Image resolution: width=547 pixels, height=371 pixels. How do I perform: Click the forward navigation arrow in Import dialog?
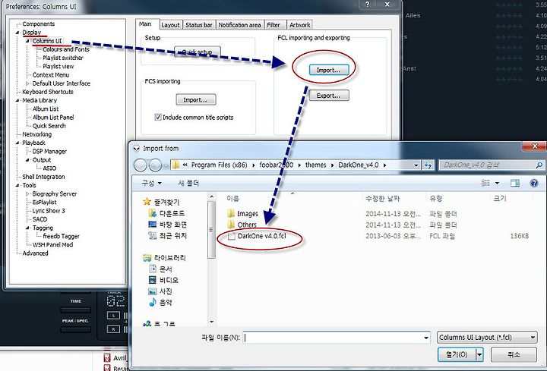point(155,165)
